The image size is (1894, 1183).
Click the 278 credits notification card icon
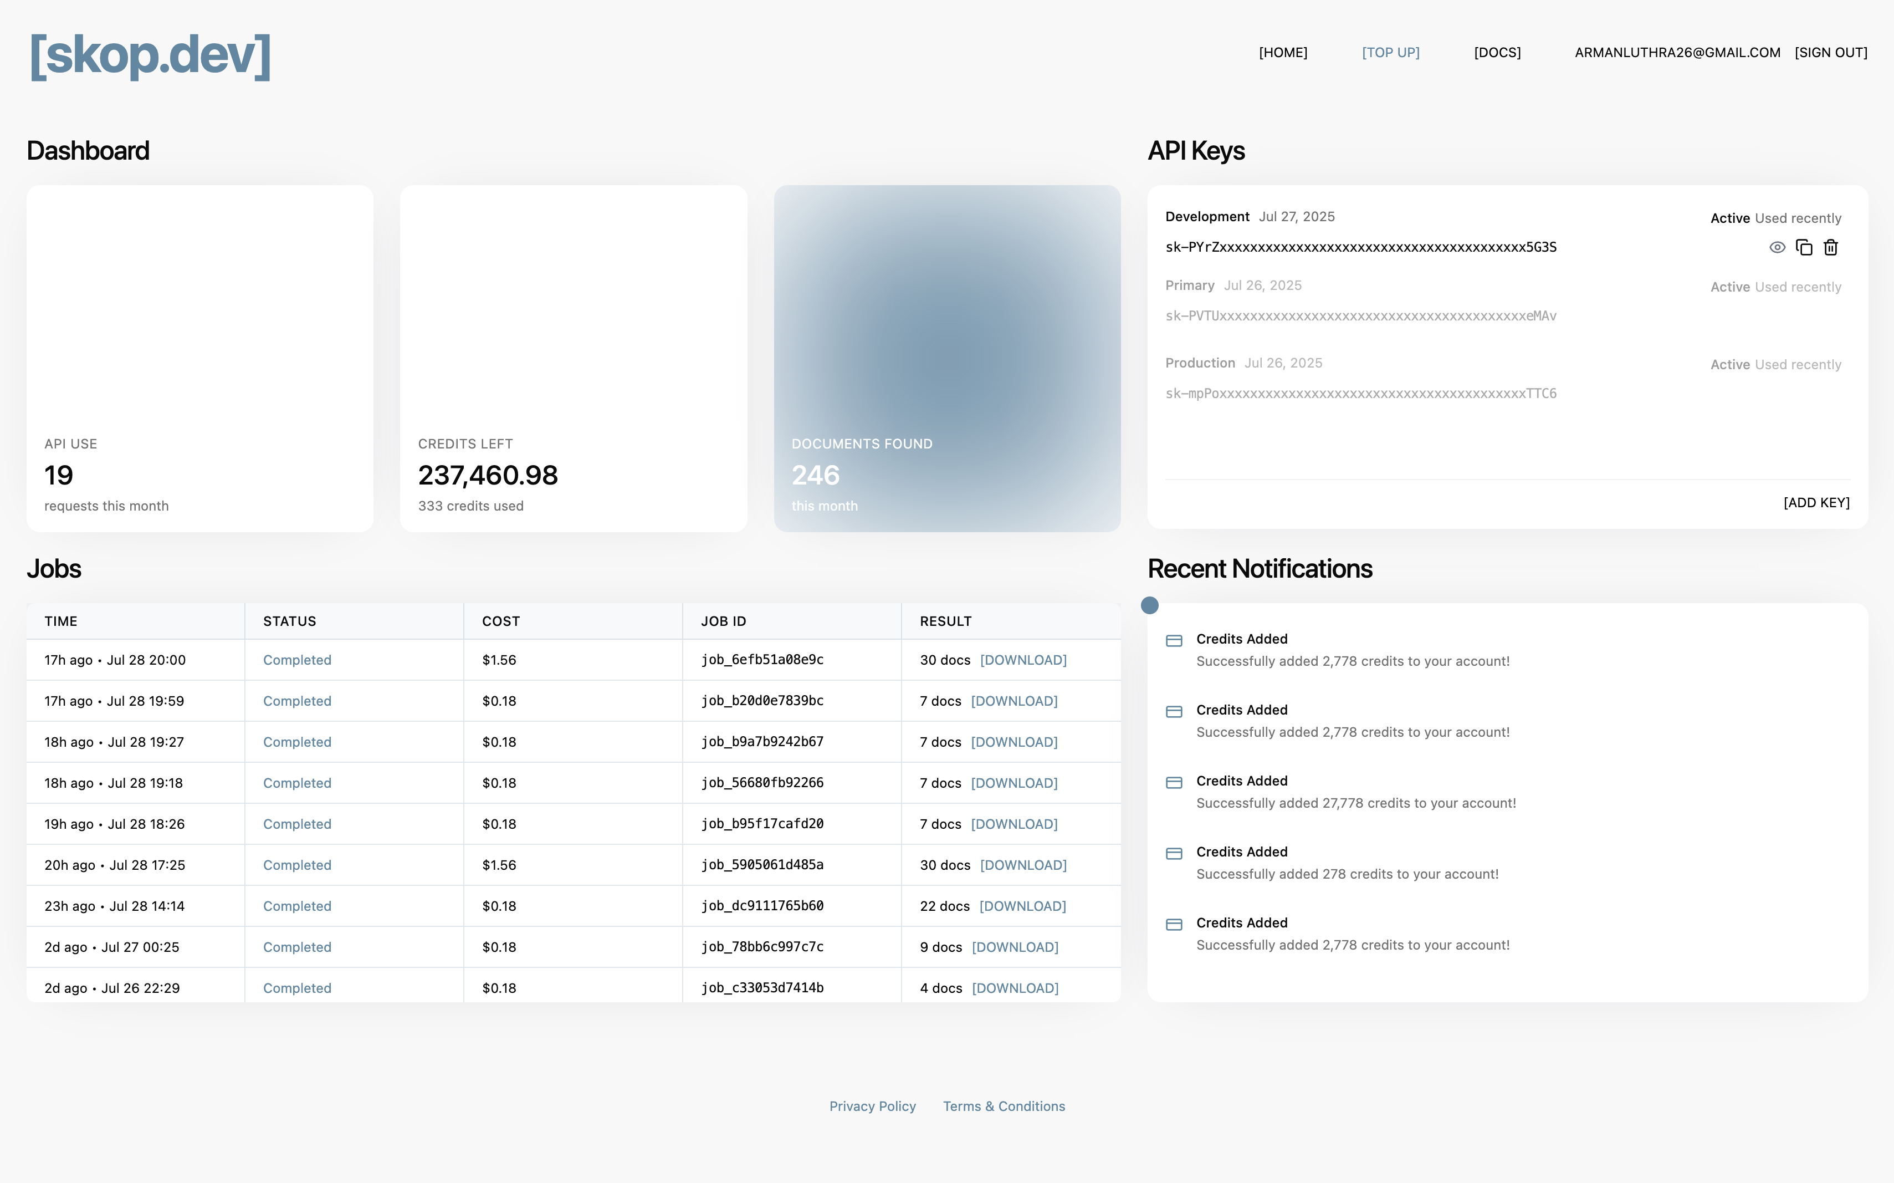(x=1174, y=854)
